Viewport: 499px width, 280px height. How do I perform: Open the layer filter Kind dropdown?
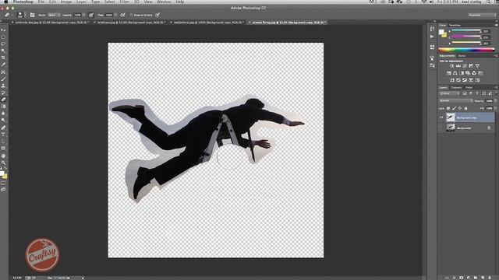pos(450,93)
